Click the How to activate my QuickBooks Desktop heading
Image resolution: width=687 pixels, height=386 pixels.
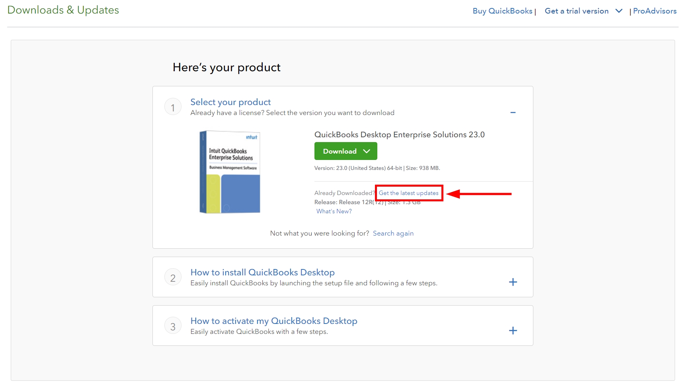[x=273, y=321]
